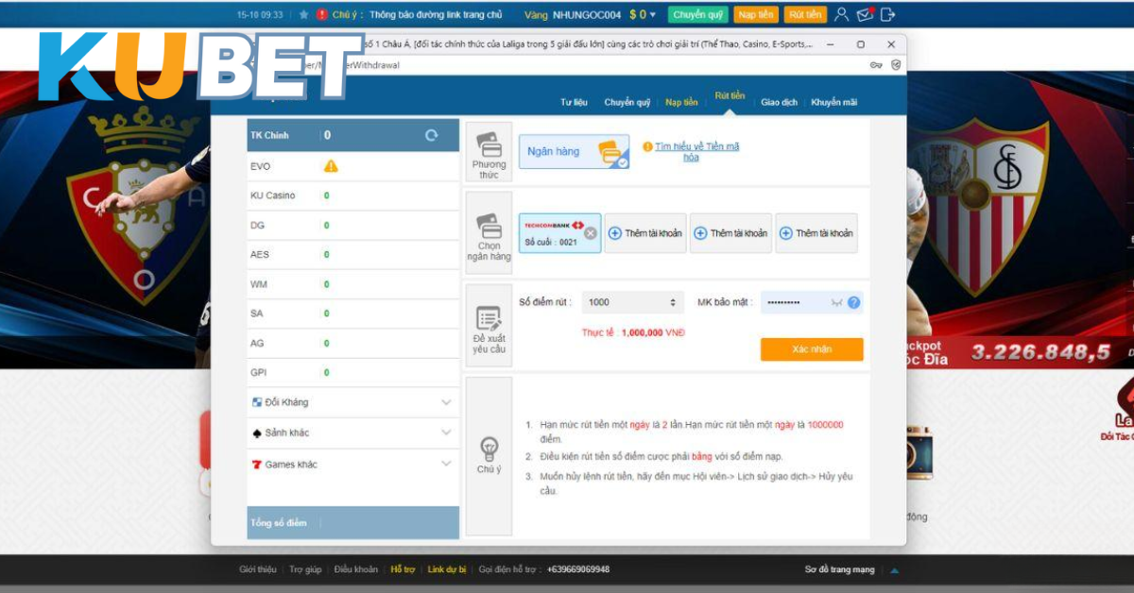Click the favorite star icon in top bar
The width and height of the screenshot is (1134, 593).
(x=303, y=15)
